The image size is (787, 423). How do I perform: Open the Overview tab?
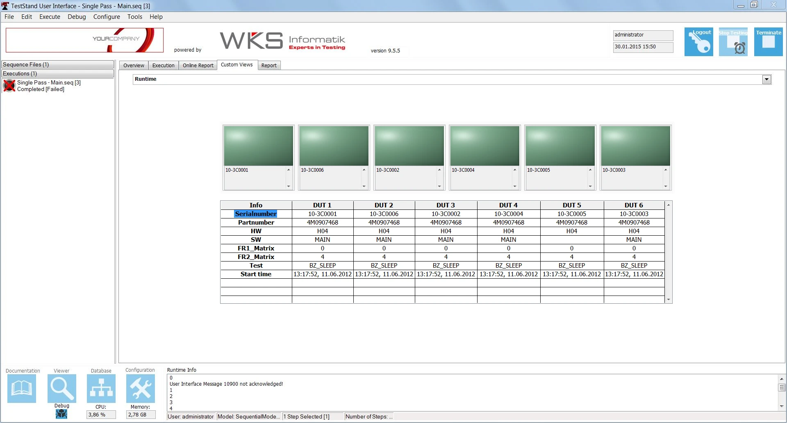tap(134, 66)
